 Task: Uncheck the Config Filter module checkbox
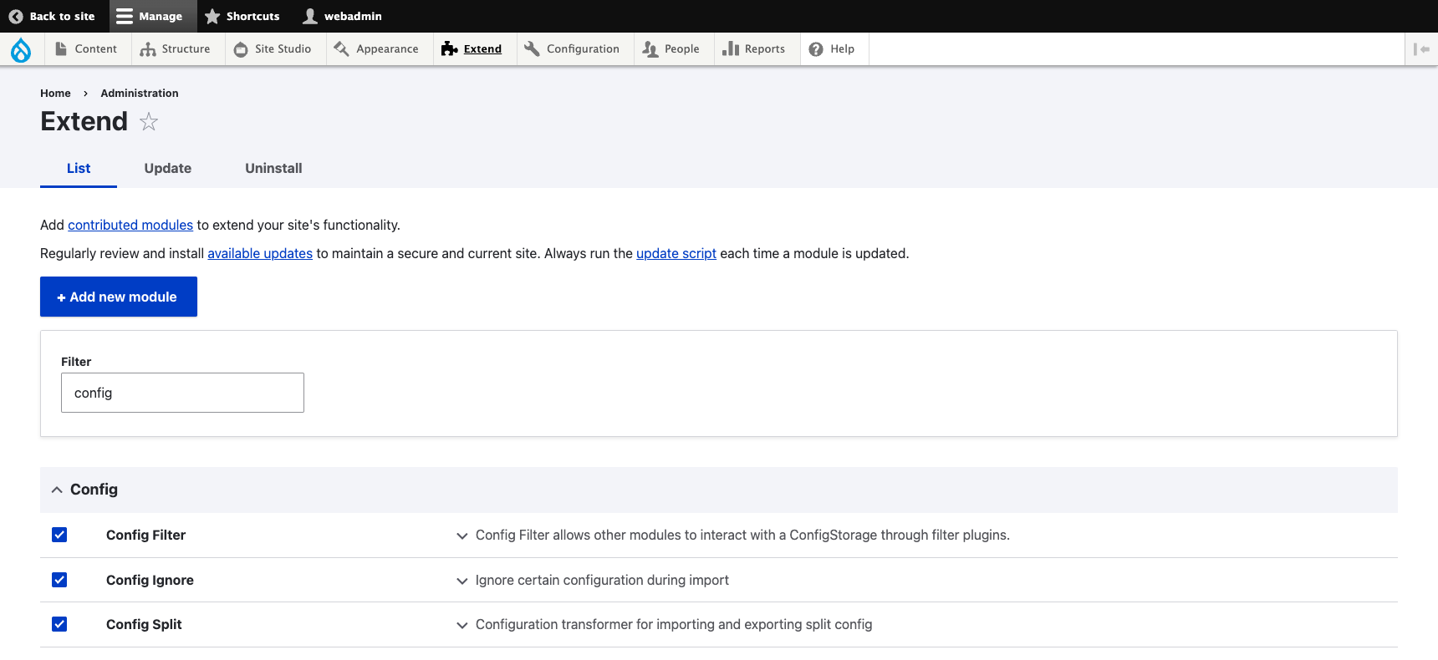[x=59, y=535]
